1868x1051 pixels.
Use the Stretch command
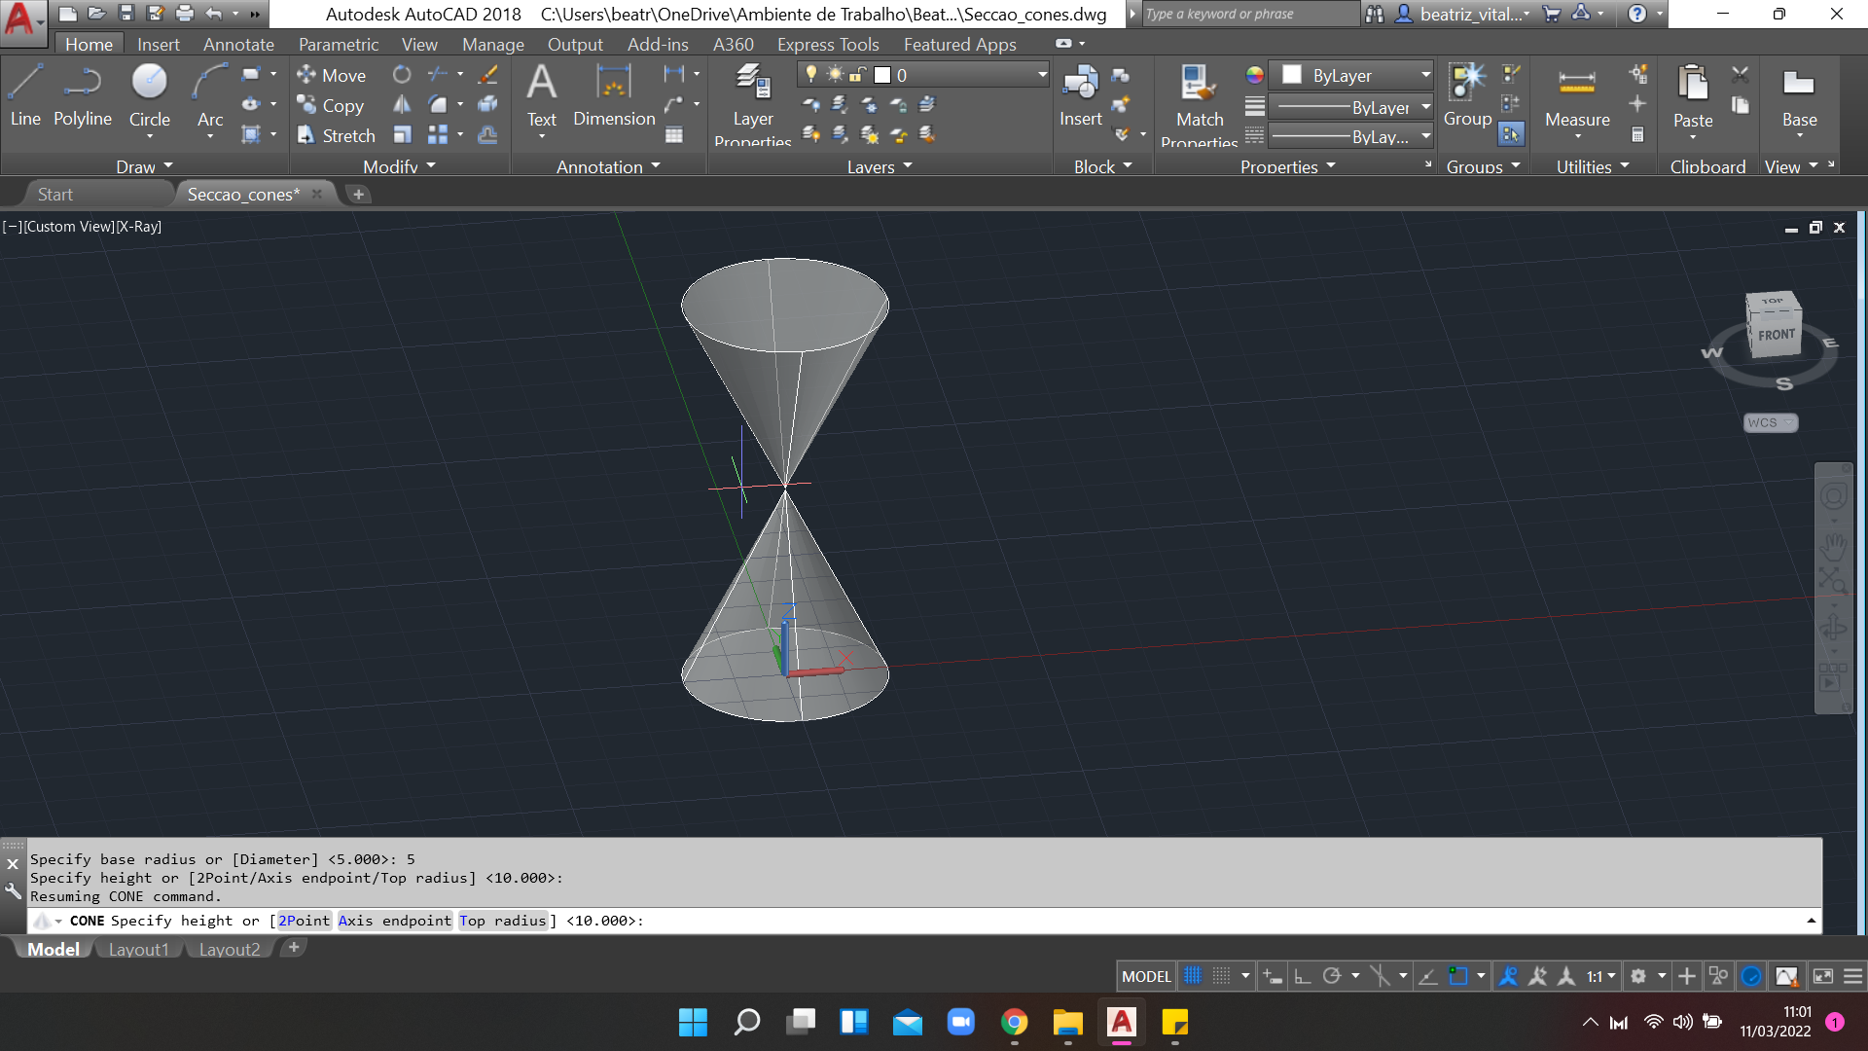[x=337, y=135]
